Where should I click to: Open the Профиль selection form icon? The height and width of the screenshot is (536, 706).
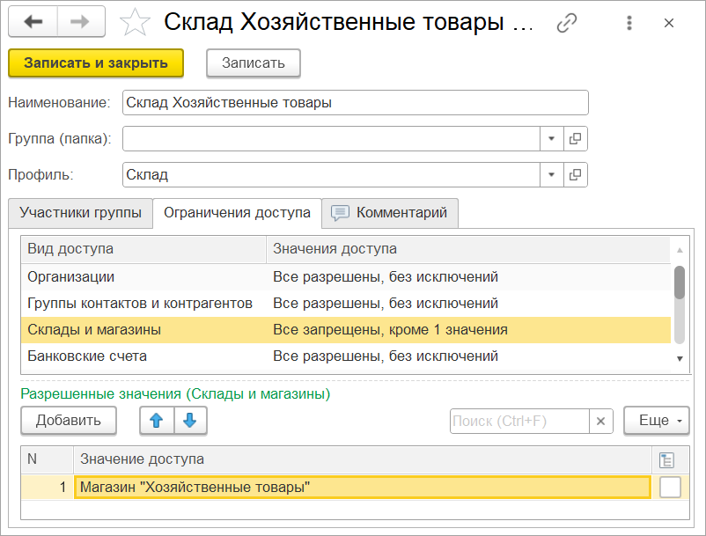coord(576,174)
